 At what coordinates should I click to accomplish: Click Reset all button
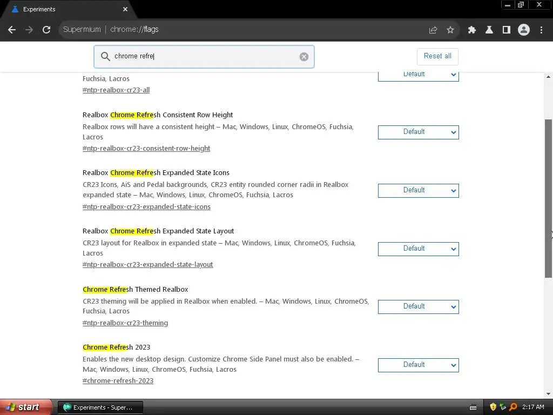point(437,56)
